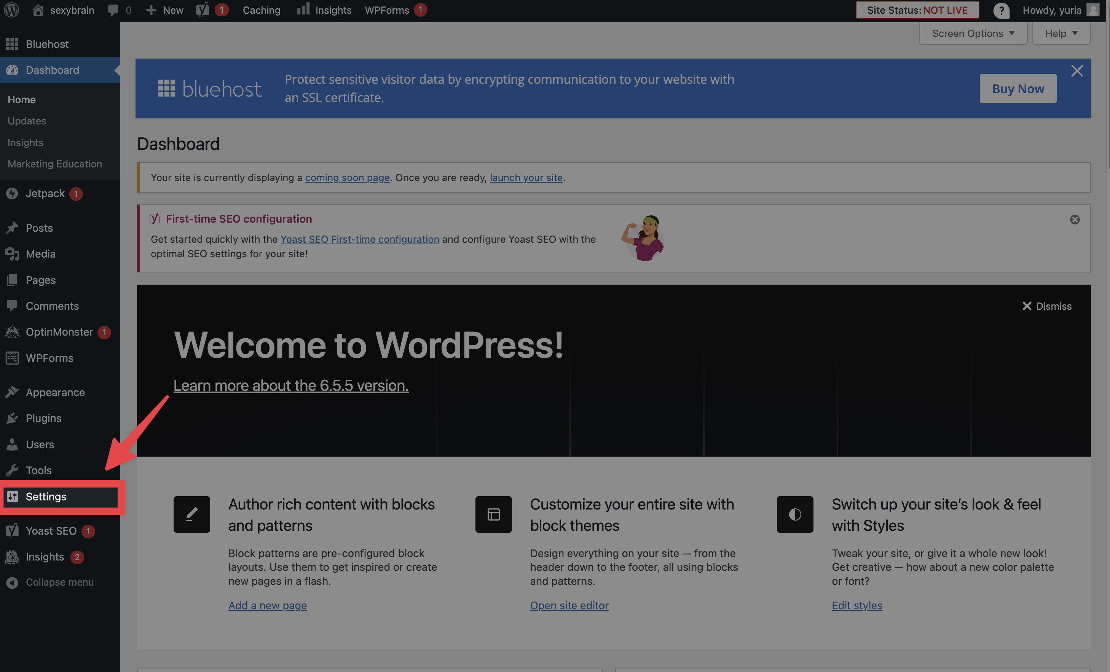
Task: Click the WordPress logo in admin bar
Action: 11,10
